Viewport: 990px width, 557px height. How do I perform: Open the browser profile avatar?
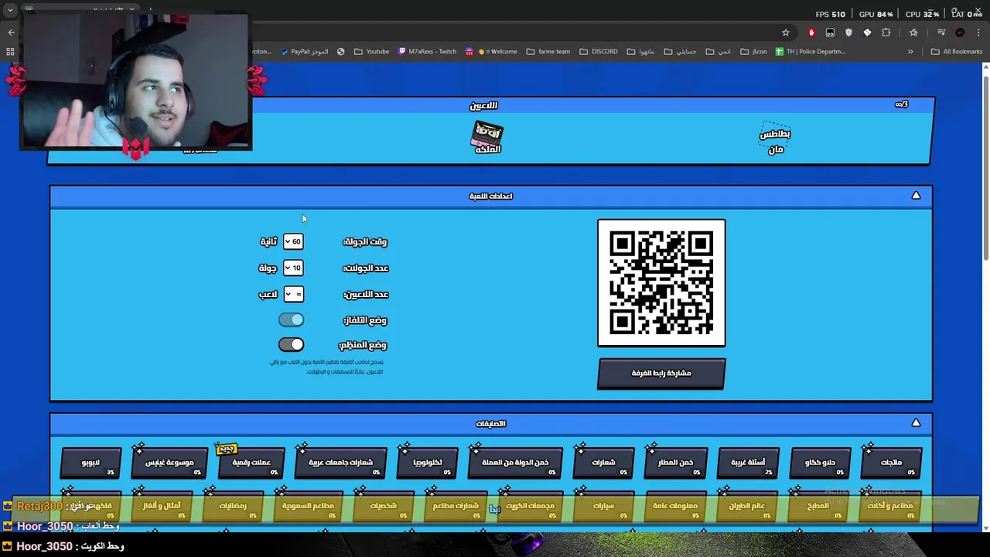click(x=960, y=32)
